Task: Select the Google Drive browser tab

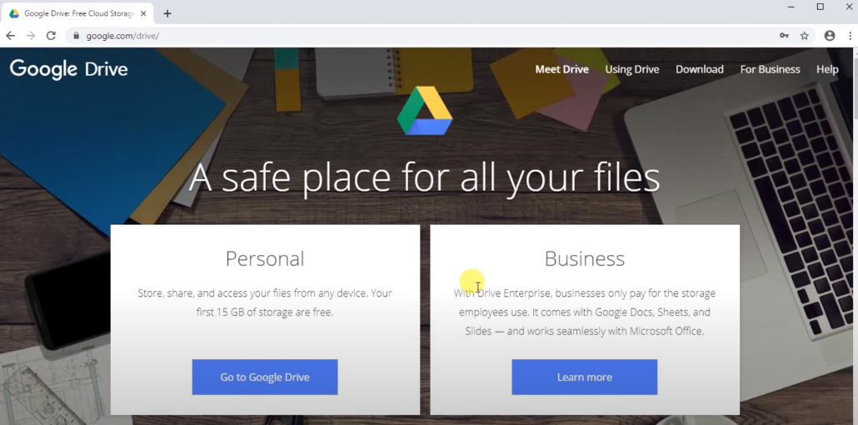Action: pos(77,13)
